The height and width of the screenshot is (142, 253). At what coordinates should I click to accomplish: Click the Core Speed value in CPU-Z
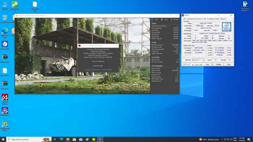[199, 48]
